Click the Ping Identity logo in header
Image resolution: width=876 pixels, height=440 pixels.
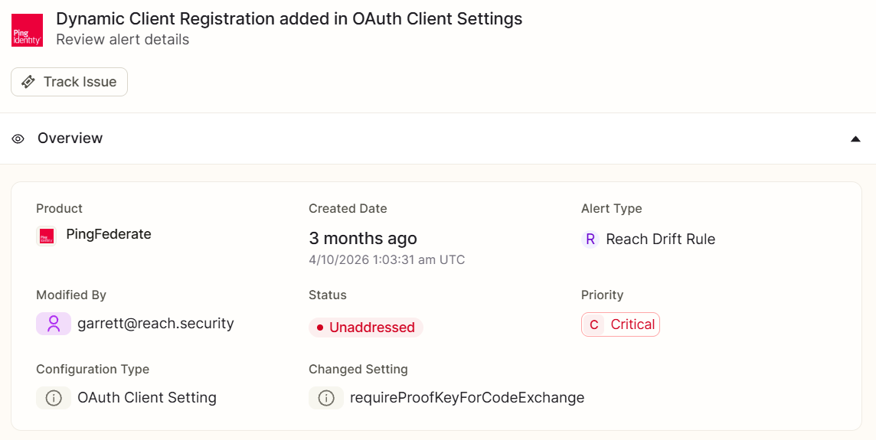(x=28, y=30)
